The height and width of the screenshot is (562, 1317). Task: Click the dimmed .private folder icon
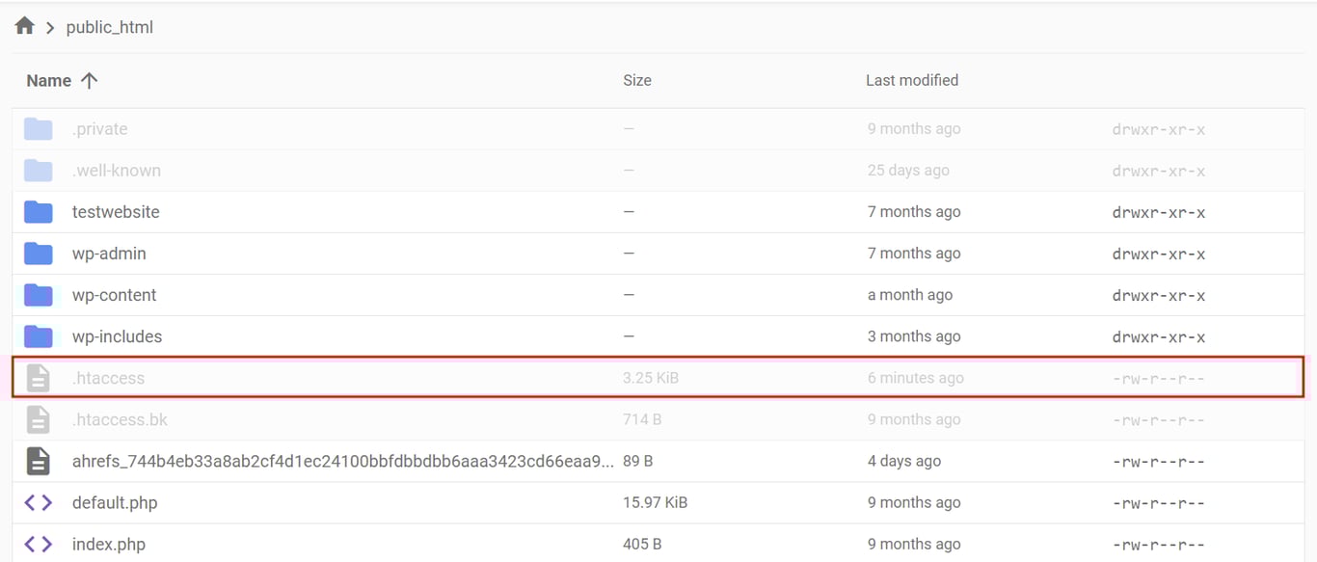click(37, 128)
